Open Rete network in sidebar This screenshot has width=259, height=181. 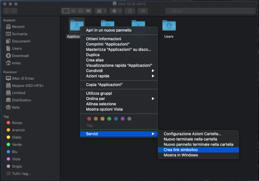13,107
